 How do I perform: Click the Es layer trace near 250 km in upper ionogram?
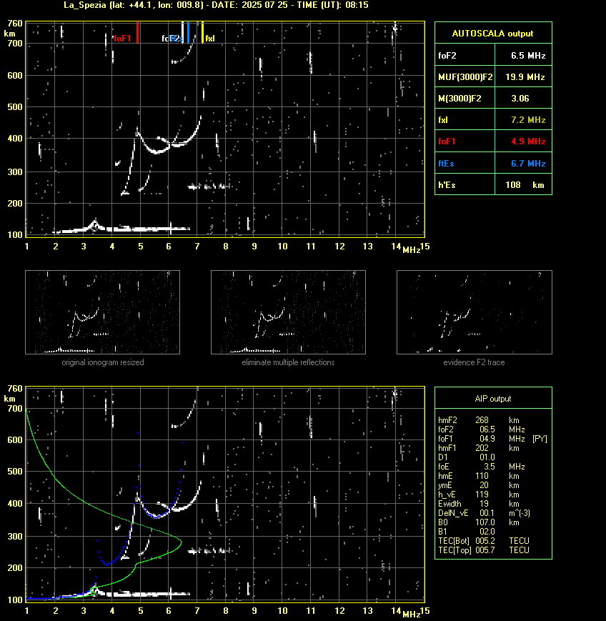click(x=209, y=186)
